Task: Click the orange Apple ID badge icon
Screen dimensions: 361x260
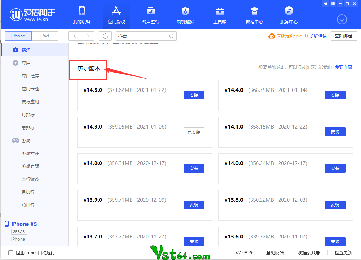Action: [272, 36]
